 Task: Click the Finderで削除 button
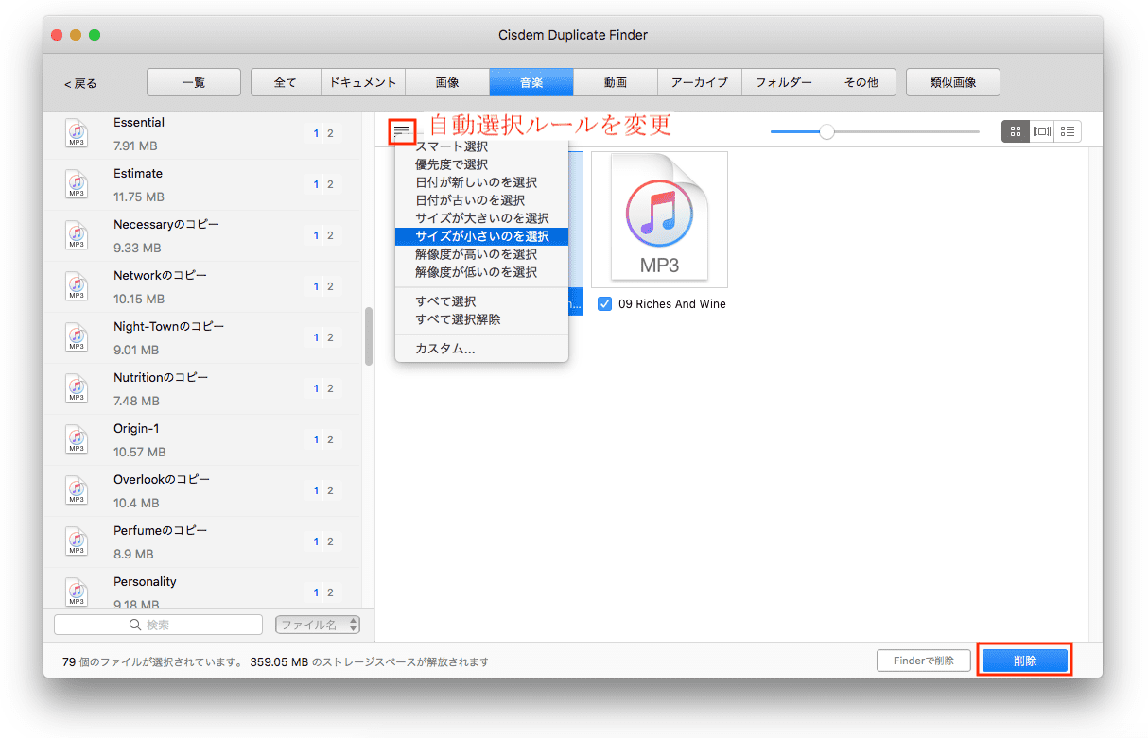coord(923,661)
